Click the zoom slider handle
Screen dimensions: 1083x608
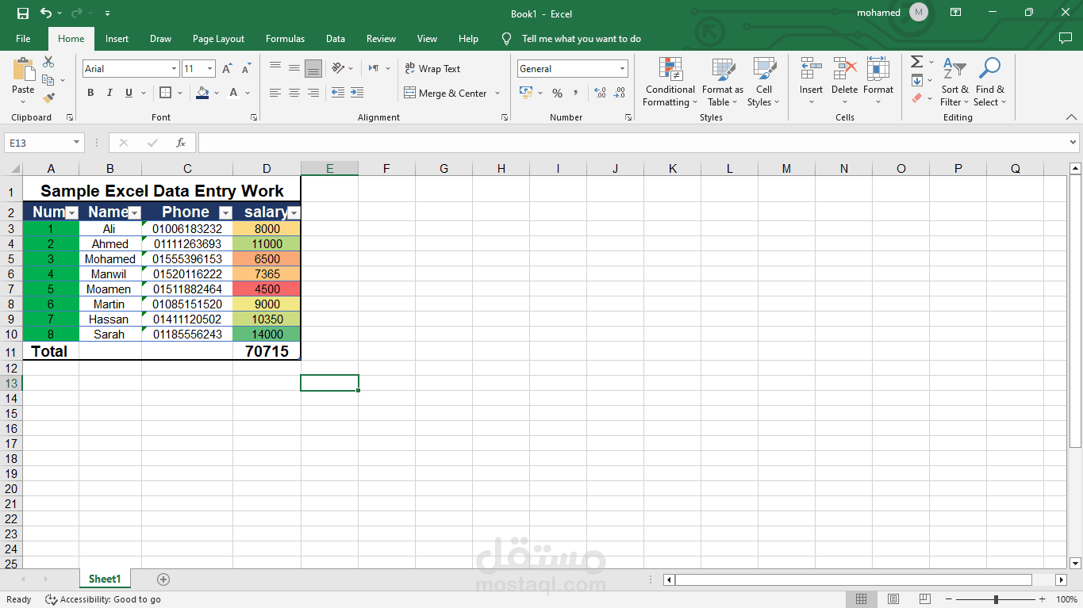(x=996, y=599)
